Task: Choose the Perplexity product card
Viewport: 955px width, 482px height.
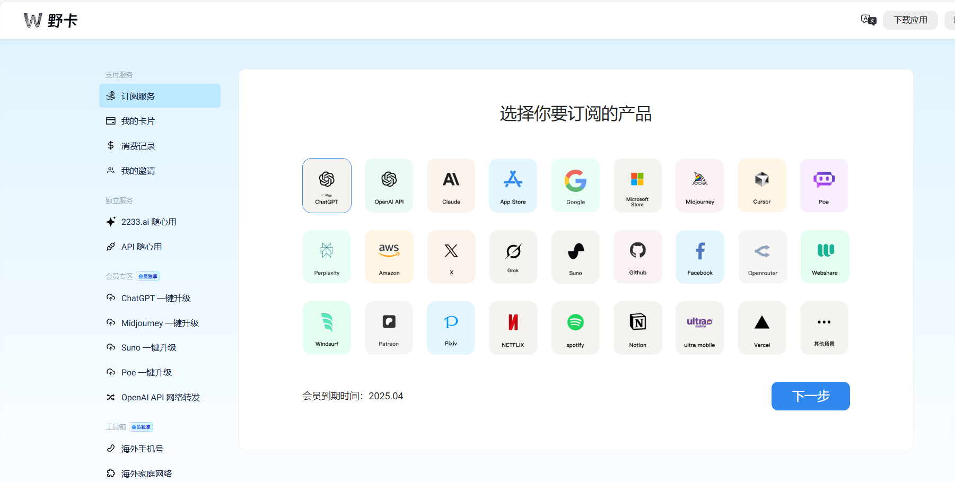Action: coord(327,257)
